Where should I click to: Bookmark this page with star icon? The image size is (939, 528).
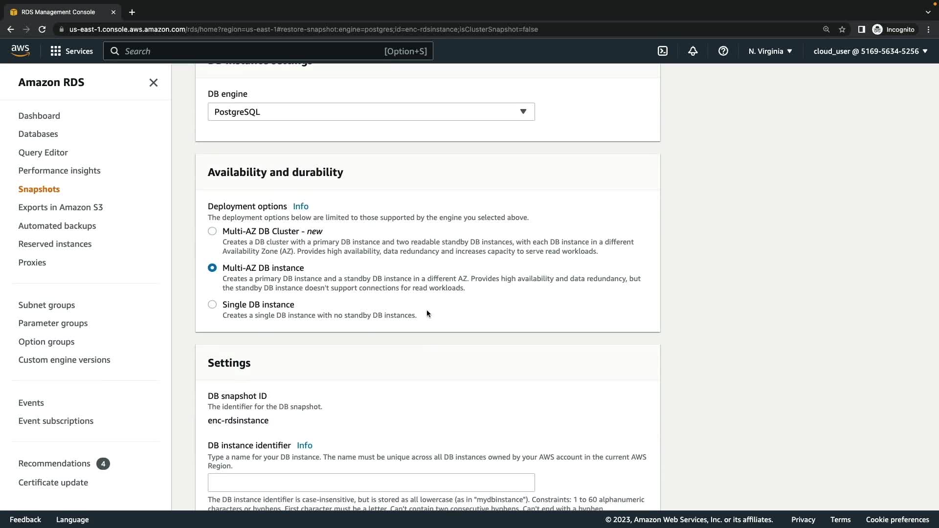click(x=842, y=29)
